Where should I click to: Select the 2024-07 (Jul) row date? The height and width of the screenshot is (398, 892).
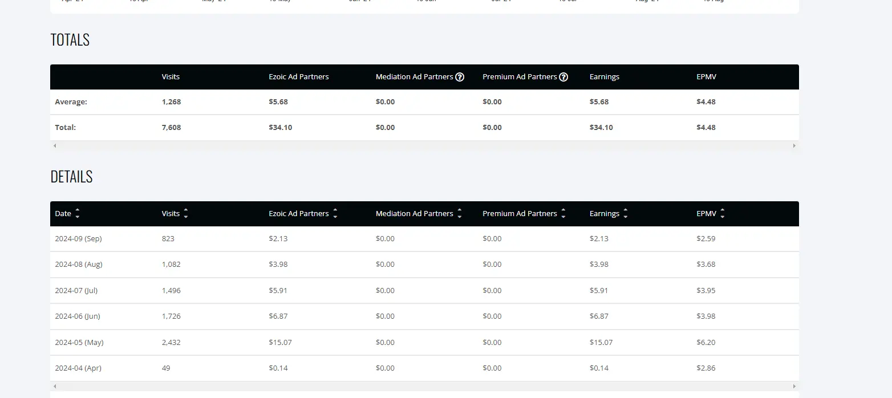[76, 291]
